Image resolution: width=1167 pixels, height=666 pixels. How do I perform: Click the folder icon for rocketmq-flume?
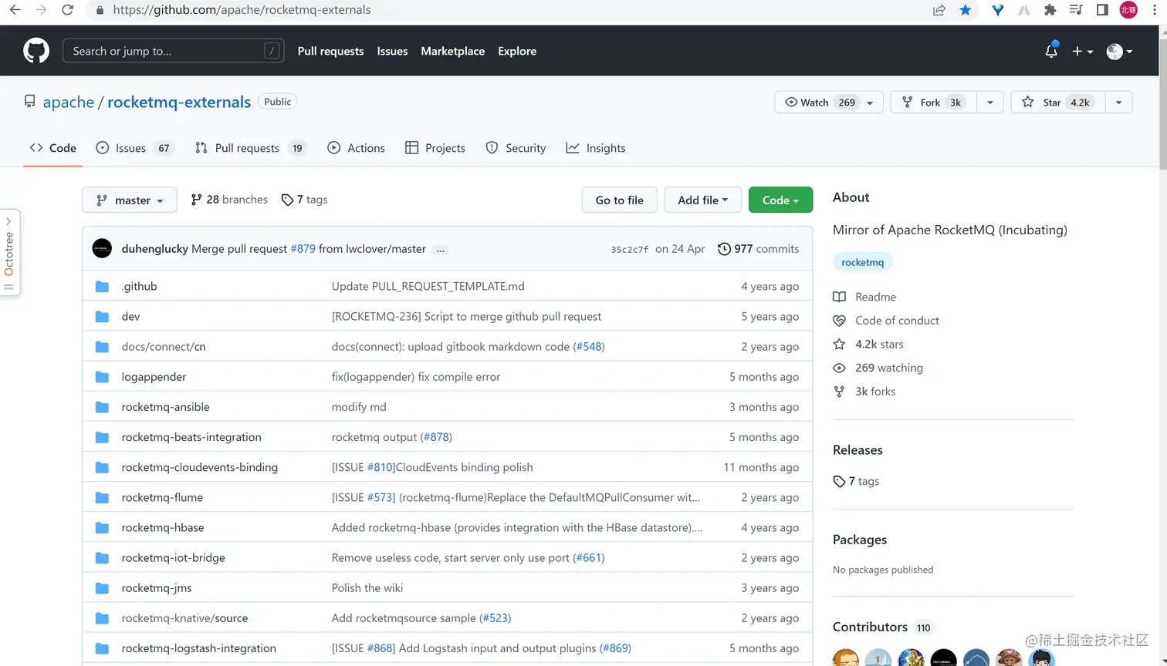point(102,497)
